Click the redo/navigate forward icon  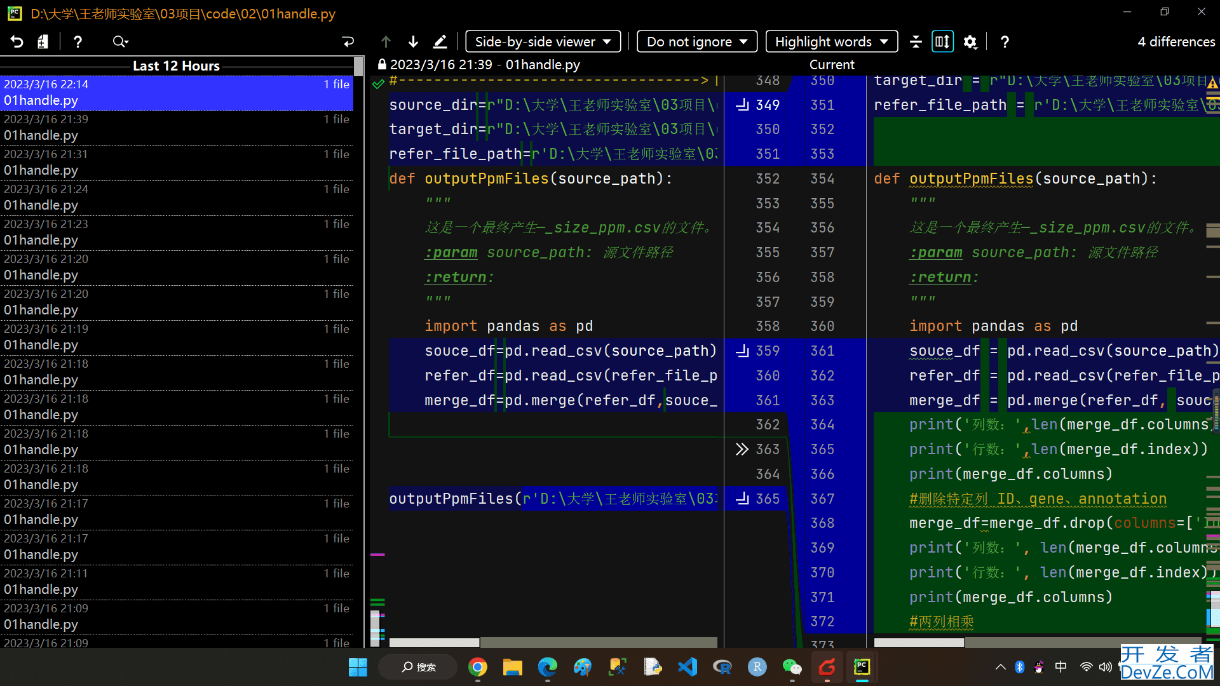tap(349, 41)
